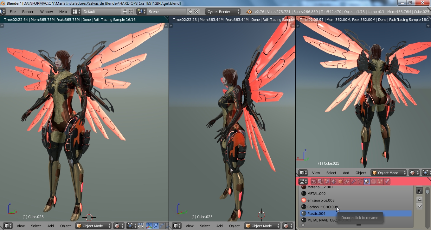Open the scene browser dropdown
431x230 pixels.
[x=141, y=11]
